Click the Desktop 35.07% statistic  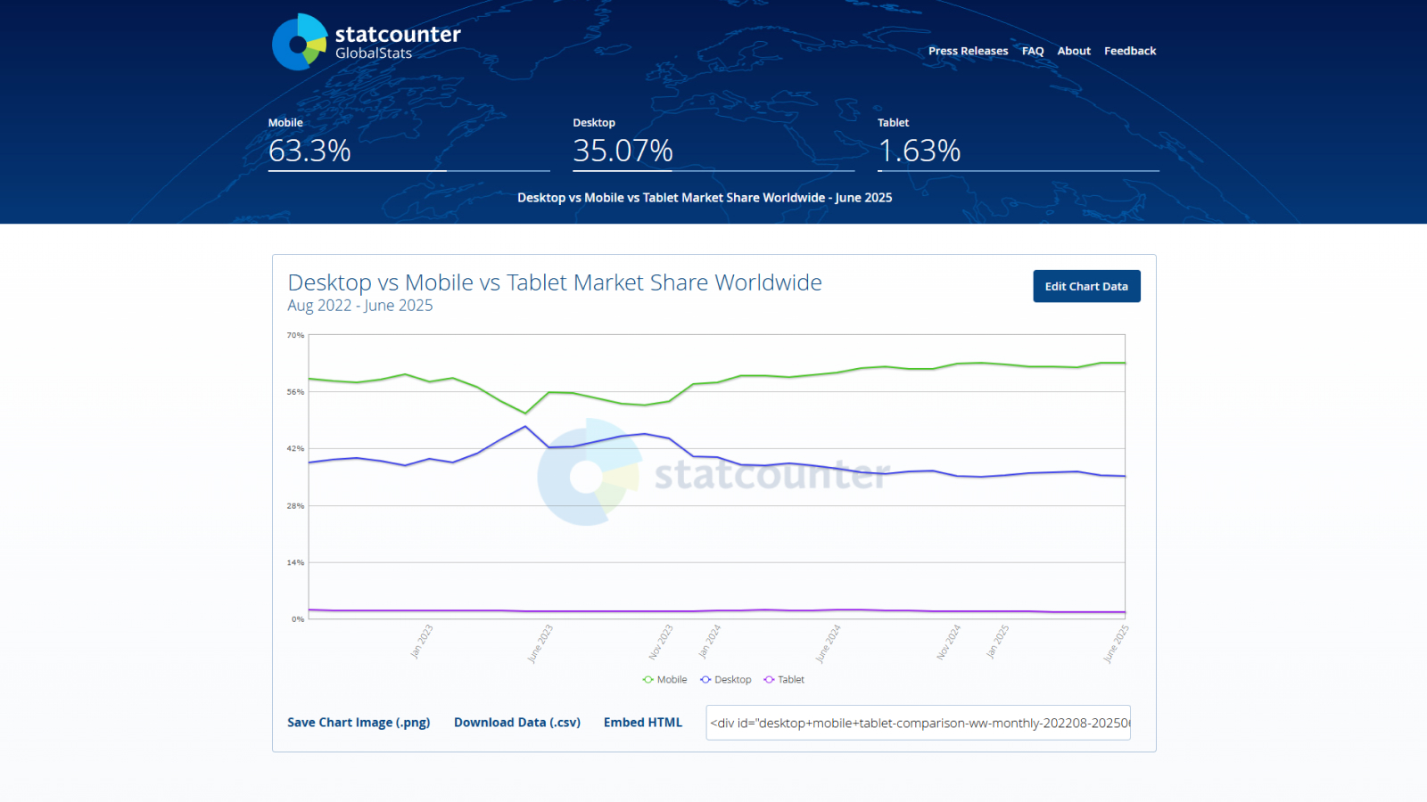pyautogui.click(x=623, y=151)
